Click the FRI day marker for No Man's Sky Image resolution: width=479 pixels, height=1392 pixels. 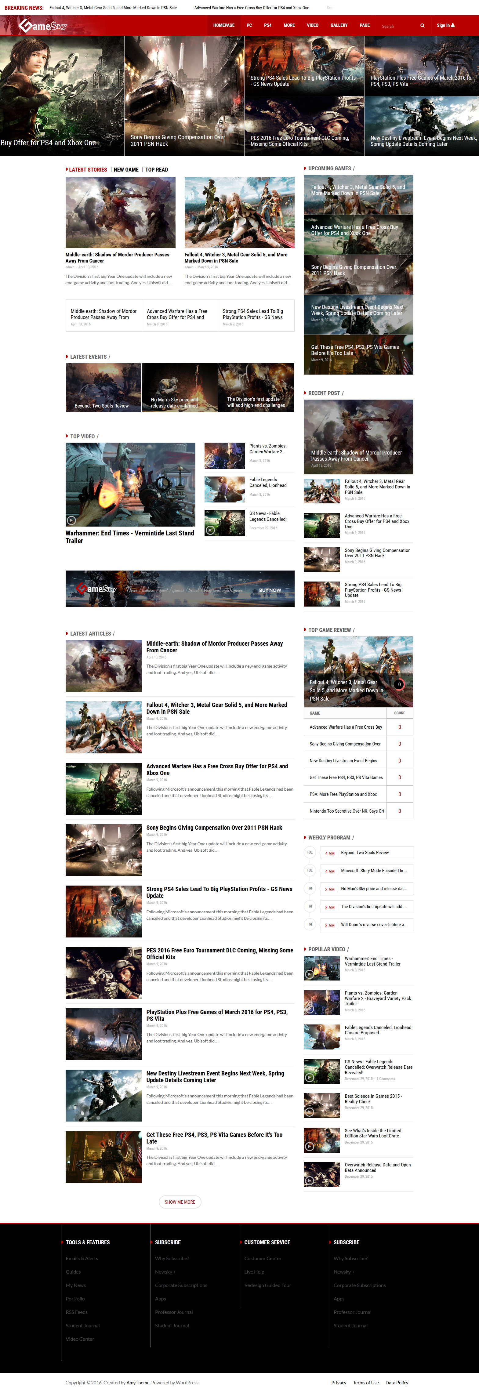click(310, 888)
